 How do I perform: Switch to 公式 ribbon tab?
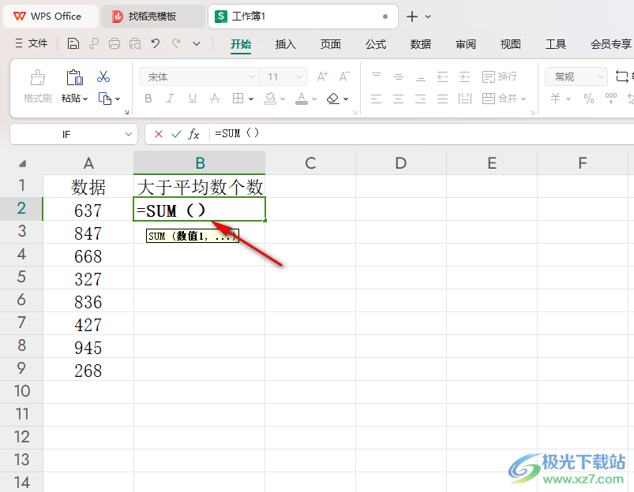click(376, 44)
